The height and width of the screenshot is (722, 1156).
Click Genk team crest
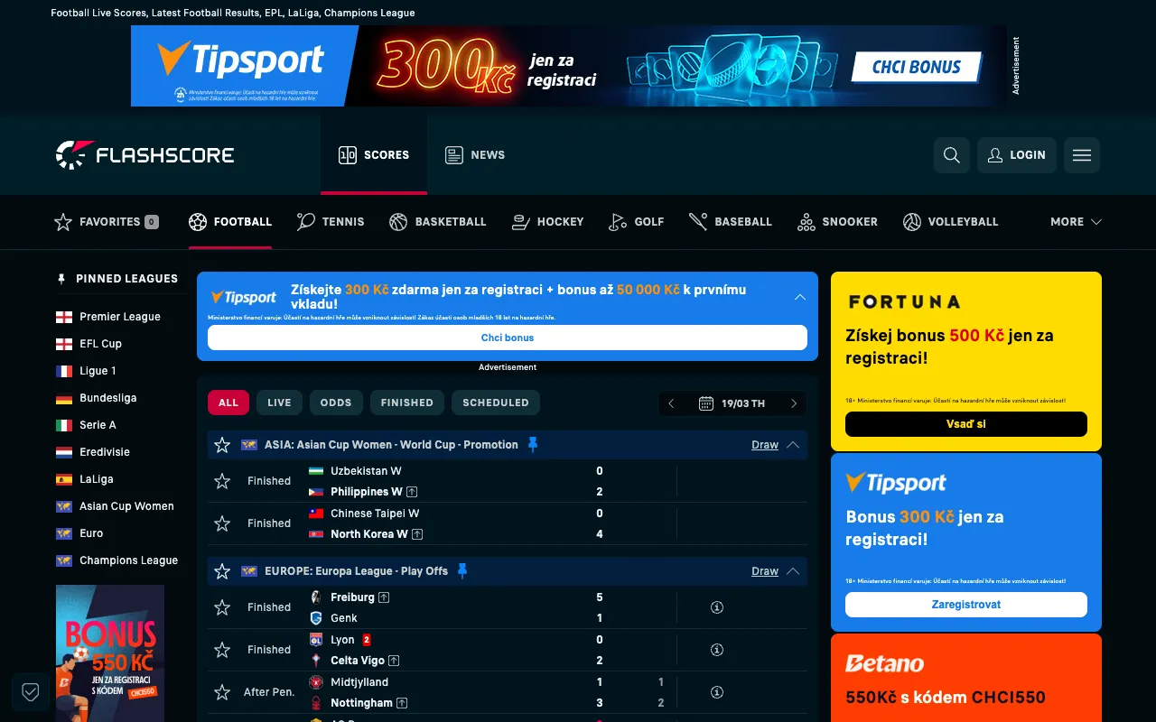click(x=316, y=618)
